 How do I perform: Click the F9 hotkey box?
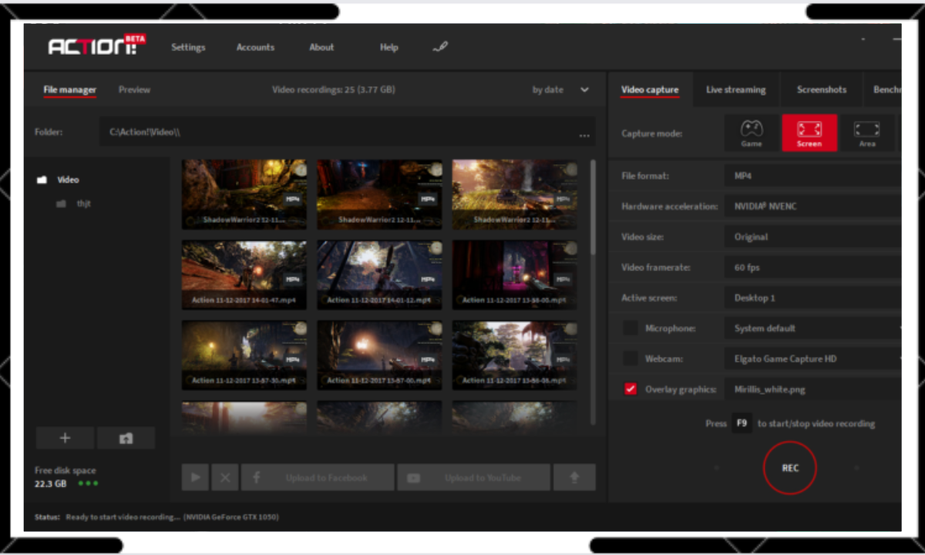tap(742, 423)
